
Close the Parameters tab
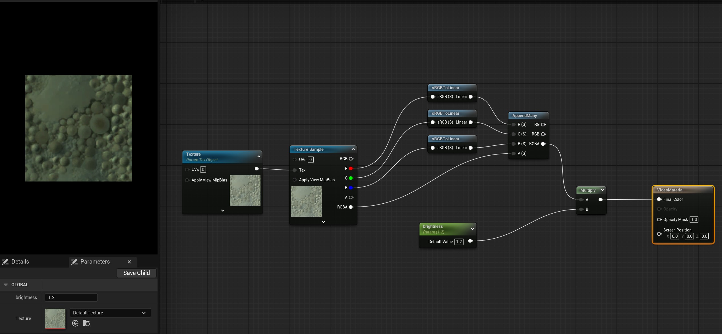tap(129, 262)
